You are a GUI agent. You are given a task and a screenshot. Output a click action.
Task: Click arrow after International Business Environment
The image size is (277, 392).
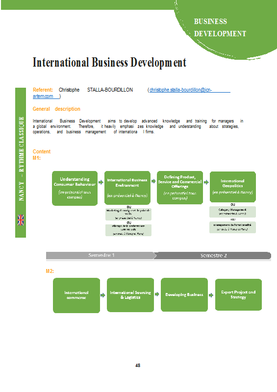(x=153, y=181)
